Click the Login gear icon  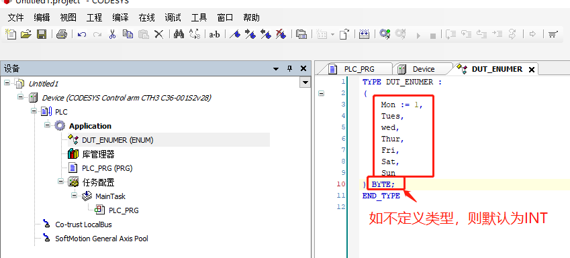(385, 34)
